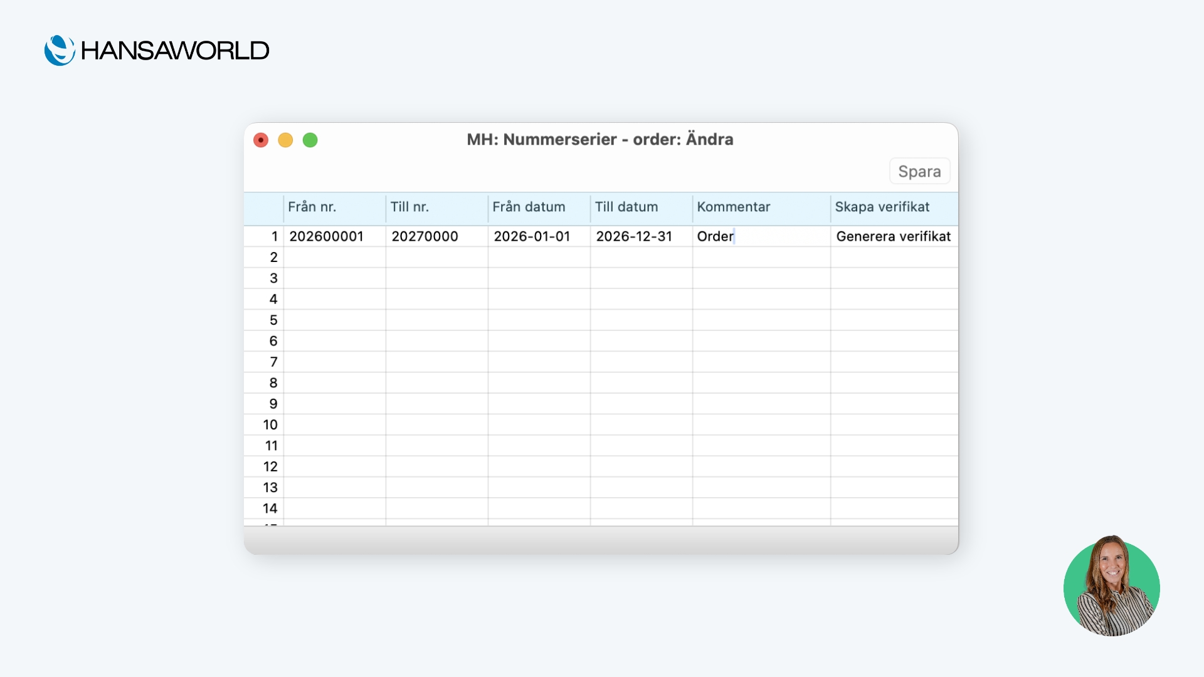Click the HansaWorld logo
The image size is (1204, 677).
[157, 50]
